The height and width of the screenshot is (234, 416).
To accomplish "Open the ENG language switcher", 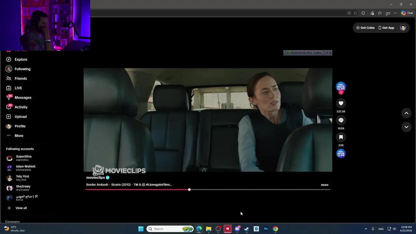I will [381, 229].
